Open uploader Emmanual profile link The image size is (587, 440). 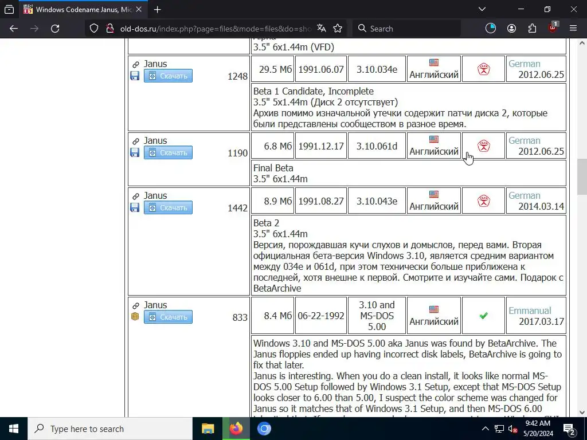530,311
